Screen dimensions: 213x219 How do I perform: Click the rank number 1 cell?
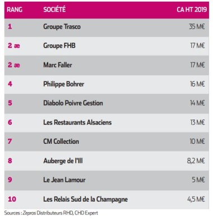coord(10,26)
